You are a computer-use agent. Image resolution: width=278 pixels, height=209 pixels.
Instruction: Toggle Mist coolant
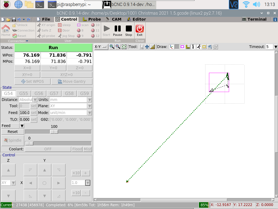(x=88, y=149)
